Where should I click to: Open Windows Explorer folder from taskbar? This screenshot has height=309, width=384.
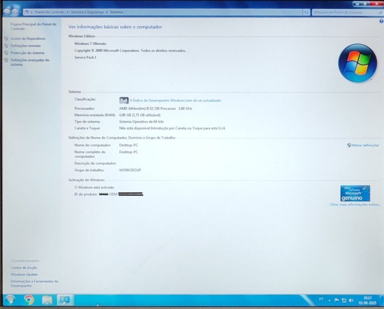(47, 300)
